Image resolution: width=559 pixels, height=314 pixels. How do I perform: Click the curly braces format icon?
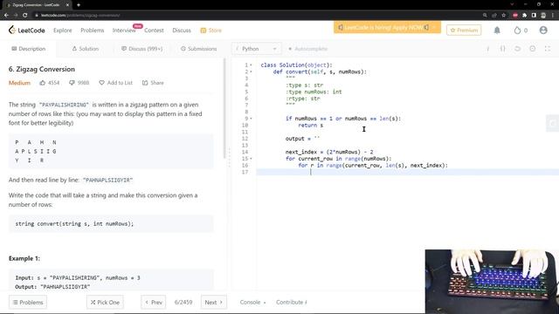(503, 49)
